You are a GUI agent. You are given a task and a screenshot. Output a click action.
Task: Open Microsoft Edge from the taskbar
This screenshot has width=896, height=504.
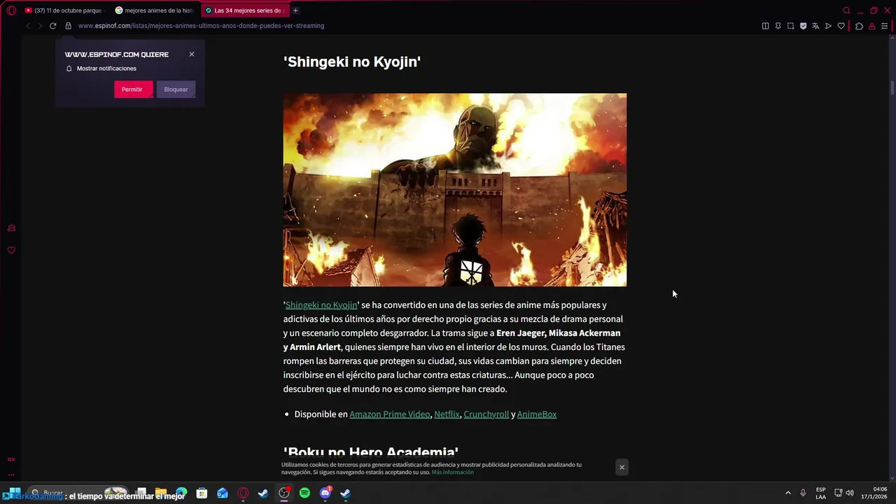(x=181, y=493)
